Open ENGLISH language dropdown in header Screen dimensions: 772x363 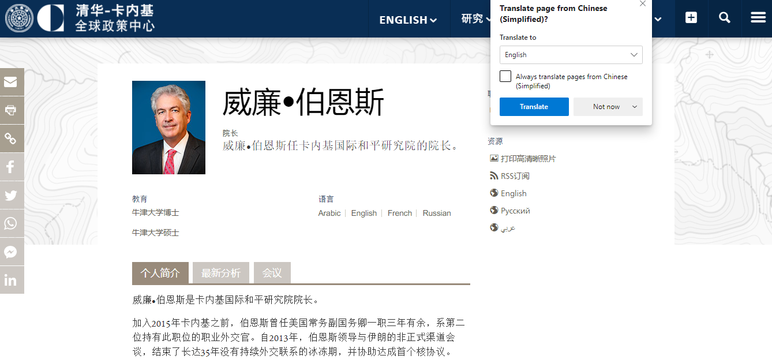(x=408, y=20)
